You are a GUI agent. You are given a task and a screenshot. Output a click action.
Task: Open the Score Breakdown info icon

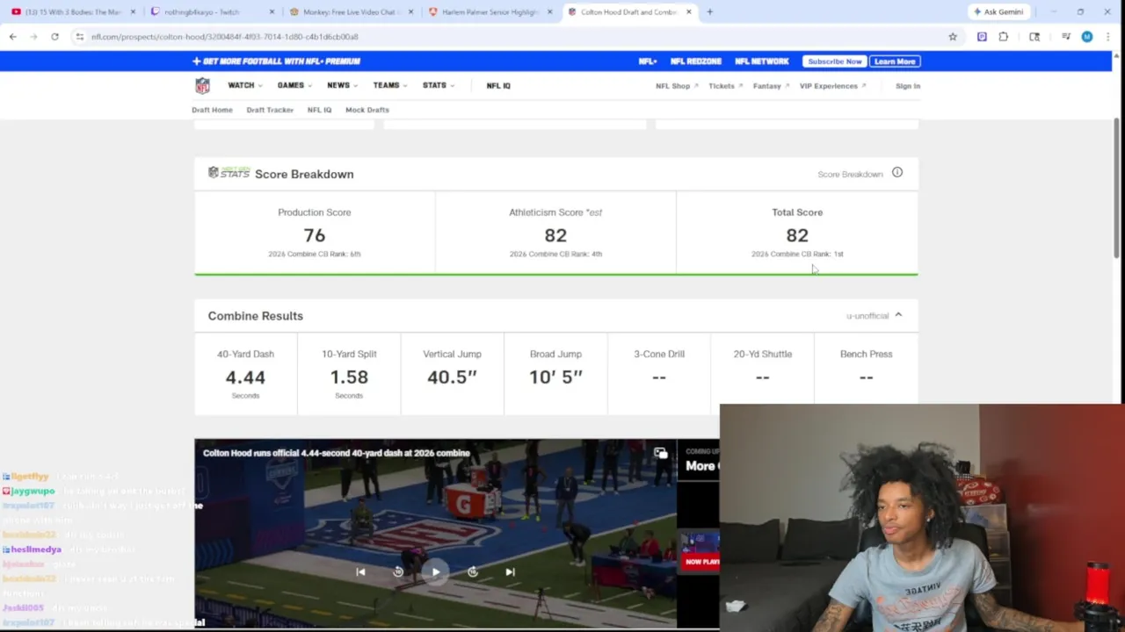tap(897, 173)
